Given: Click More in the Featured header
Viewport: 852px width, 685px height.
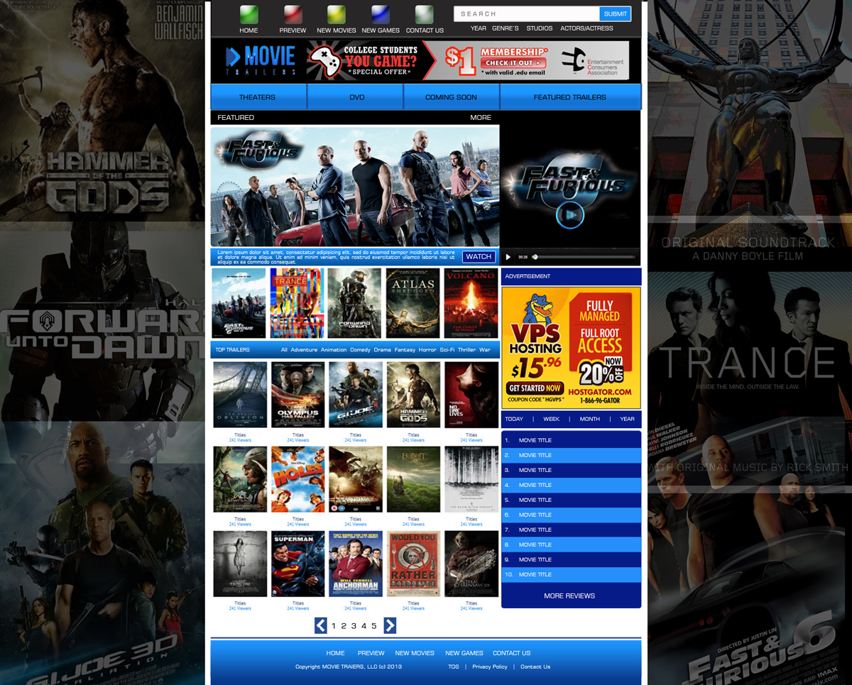Looking at the screenshot, I should [x=481, y=118].
